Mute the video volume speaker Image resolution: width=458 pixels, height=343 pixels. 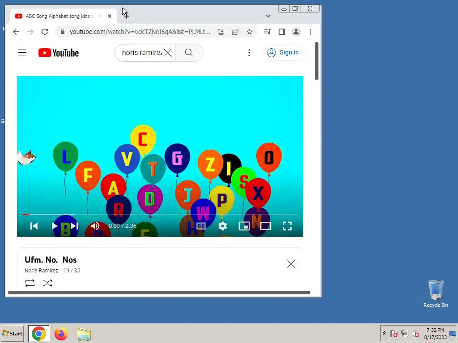[x=95, y=226]
